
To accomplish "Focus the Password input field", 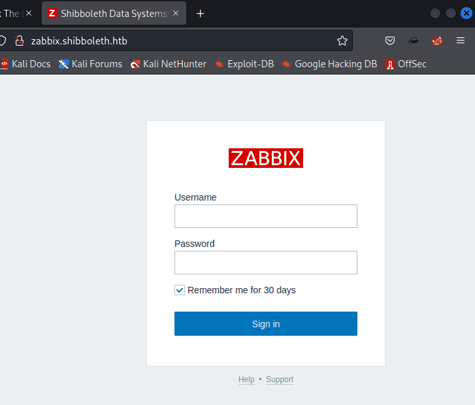I will tap(266, 263).
